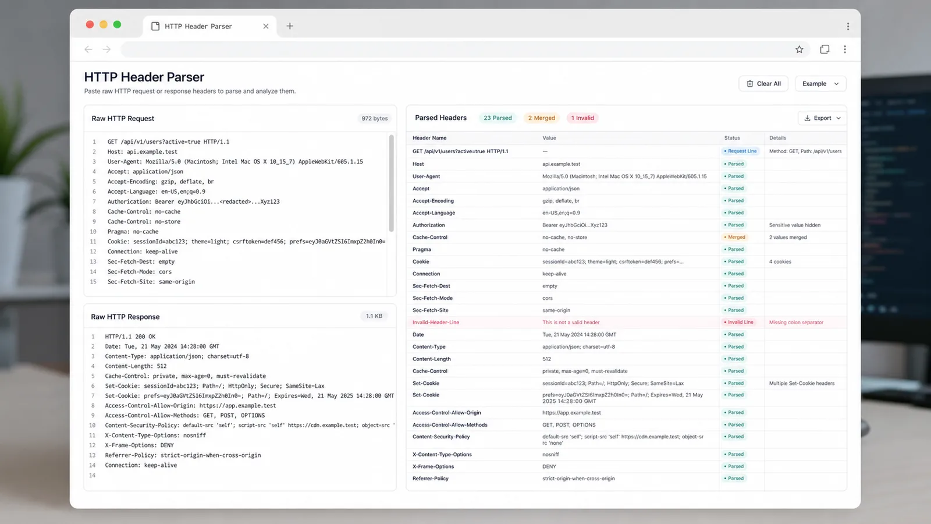Click the Pragma header name
The image size is (931, 524).
422,250
